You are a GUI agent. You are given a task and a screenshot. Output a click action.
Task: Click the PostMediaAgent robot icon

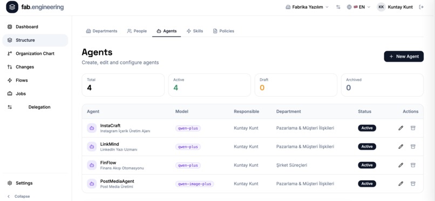click(x=92, y=184)
